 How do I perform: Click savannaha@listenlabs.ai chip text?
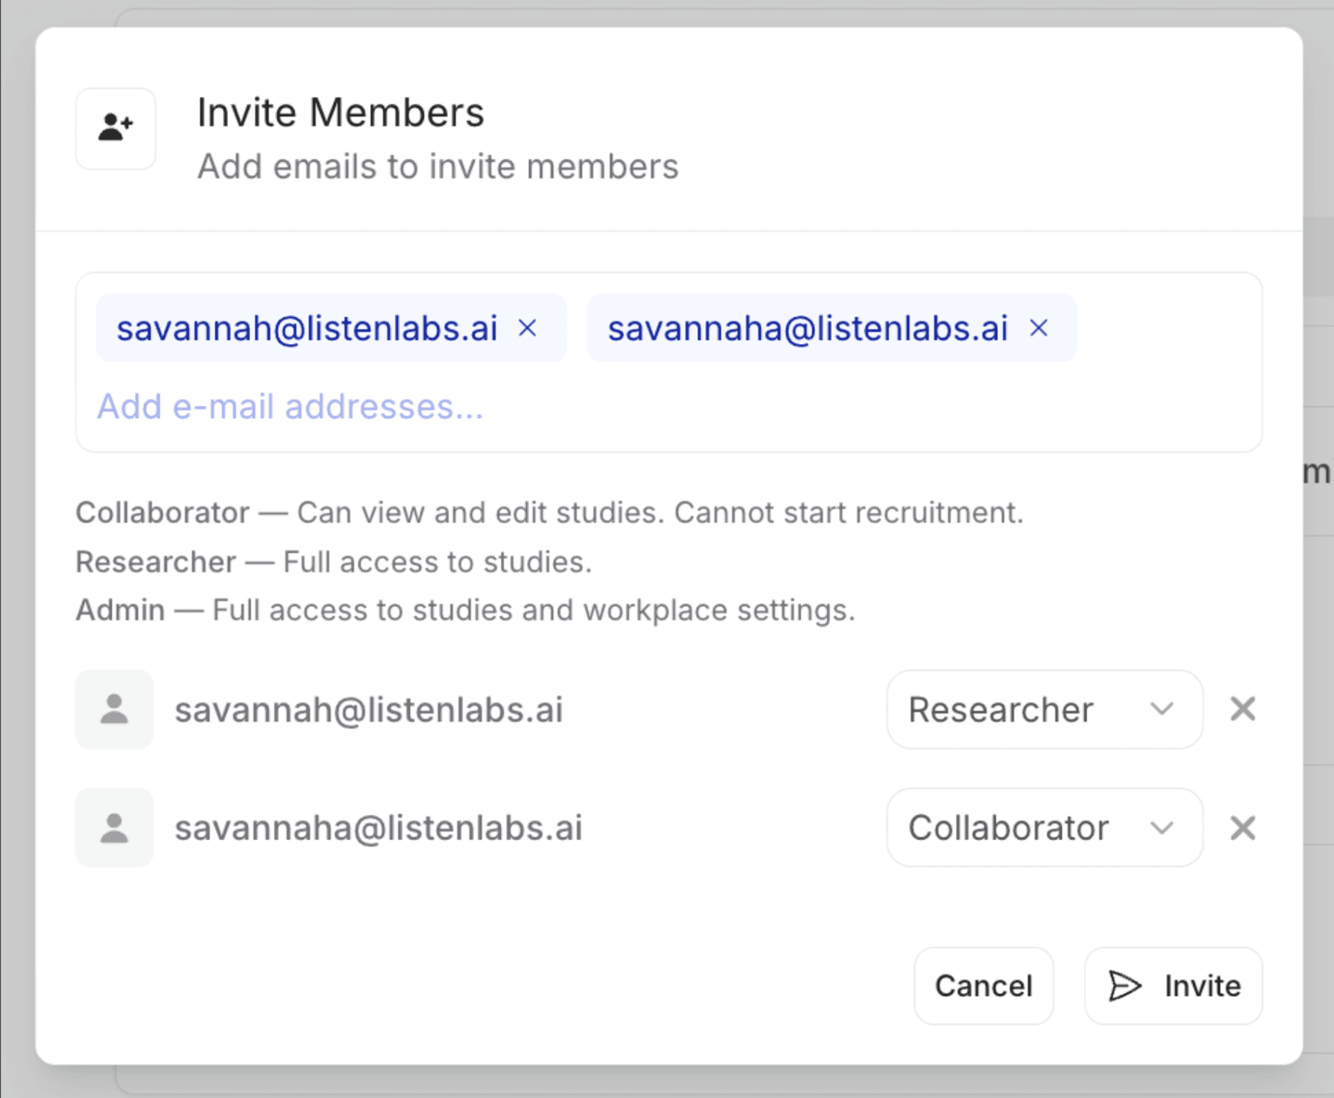coord(808,328)
